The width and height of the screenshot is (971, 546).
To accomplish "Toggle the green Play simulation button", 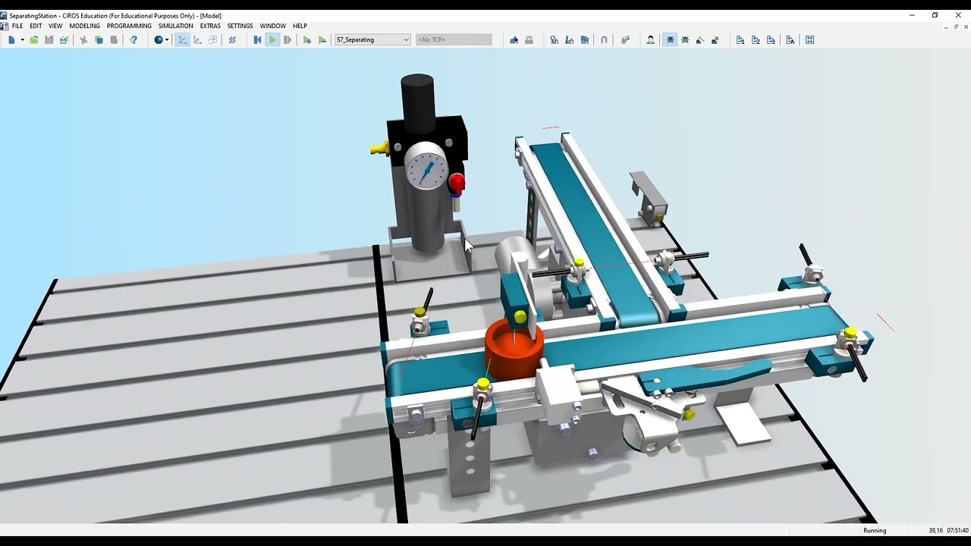I will (x=272, y=39).
